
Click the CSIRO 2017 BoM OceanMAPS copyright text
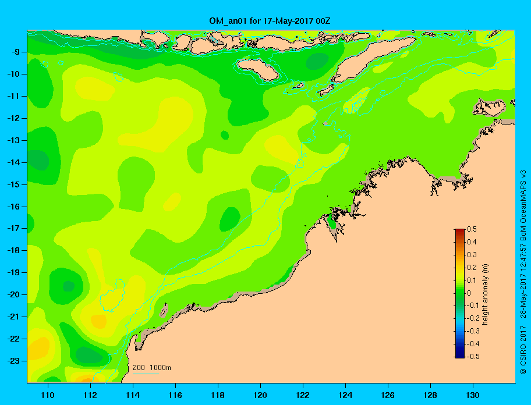point(523,271)
